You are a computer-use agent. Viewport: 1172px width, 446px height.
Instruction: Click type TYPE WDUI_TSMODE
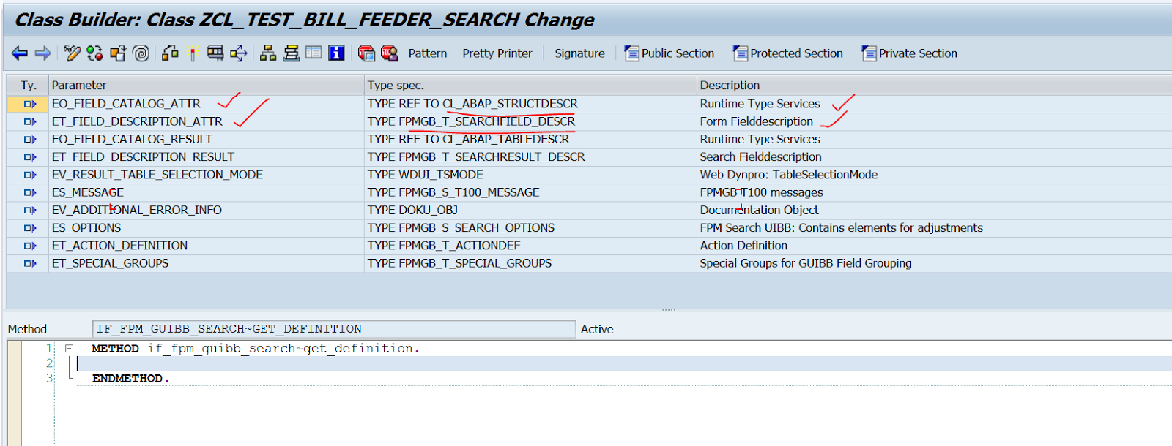(425, 175)
